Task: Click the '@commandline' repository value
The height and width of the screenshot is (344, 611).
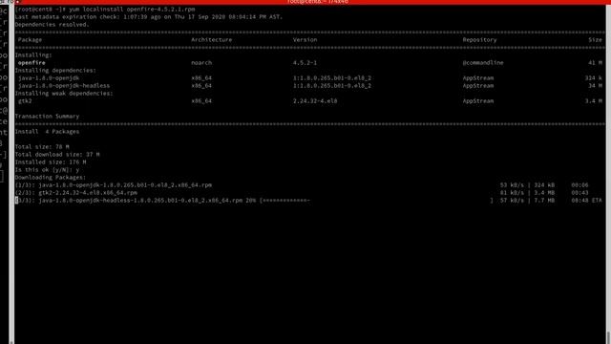Action: [x=483, y=63]
